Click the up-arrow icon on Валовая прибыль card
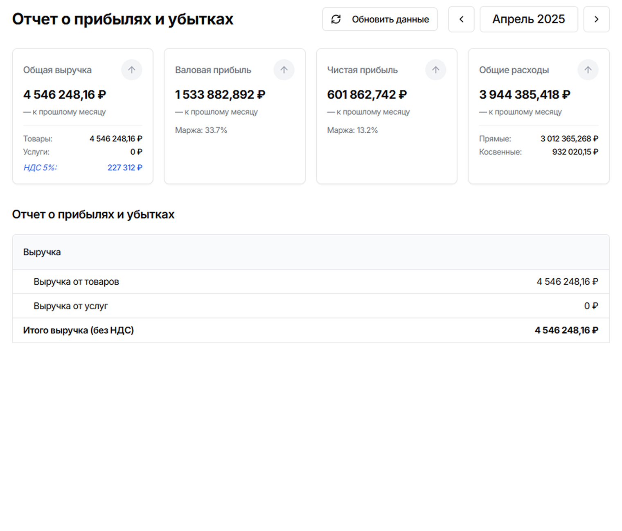 pyautogui.click(x=284, y=70)
